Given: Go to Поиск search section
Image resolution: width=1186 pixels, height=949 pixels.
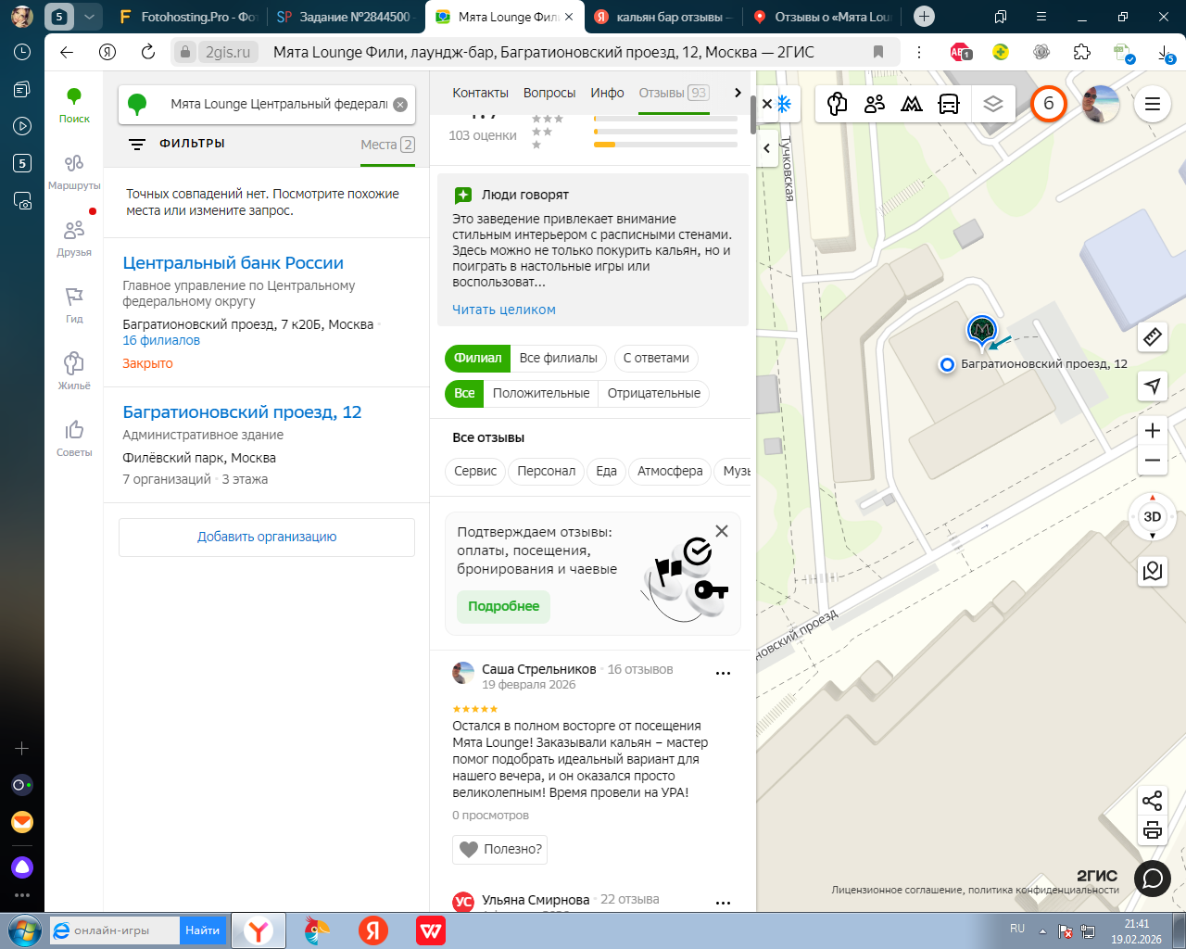Looking at the screenshot, I should [74, 104].
